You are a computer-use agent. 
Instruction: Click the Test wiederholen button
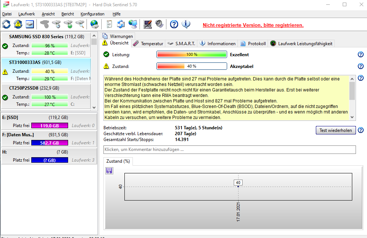click(x=336, y=130)
